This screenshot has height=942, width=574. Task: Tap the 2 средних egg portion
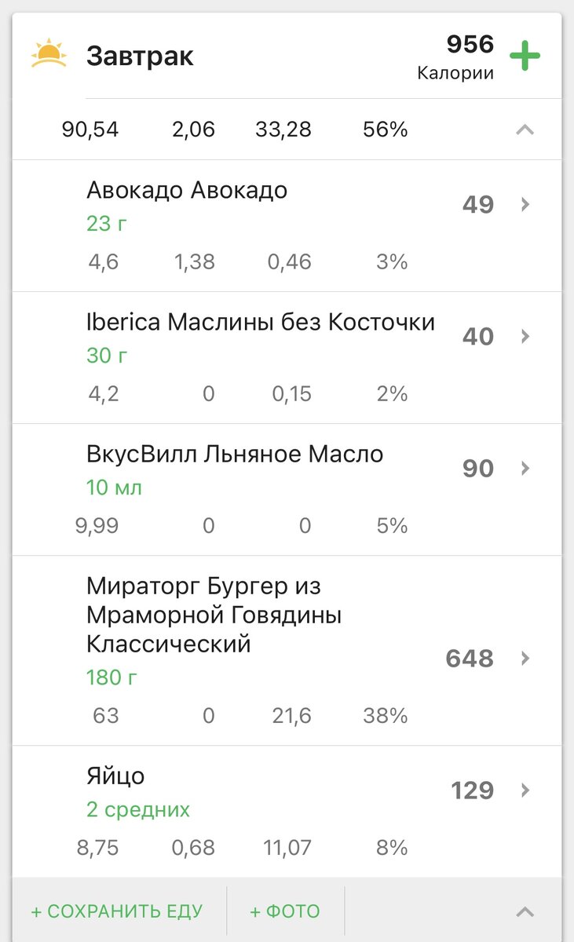click(138, 809)
